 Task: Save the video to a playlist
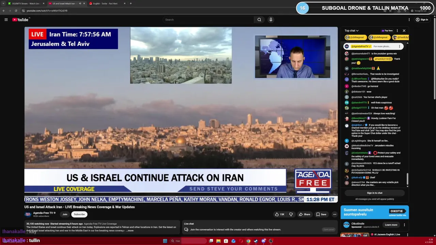321,214
